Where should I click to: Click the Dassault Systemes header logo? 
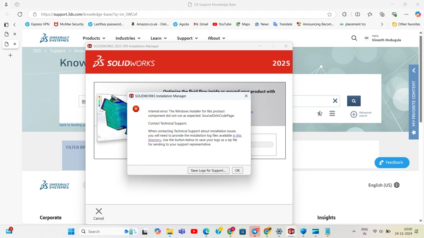pyautogui.click(x=54, y=38)
